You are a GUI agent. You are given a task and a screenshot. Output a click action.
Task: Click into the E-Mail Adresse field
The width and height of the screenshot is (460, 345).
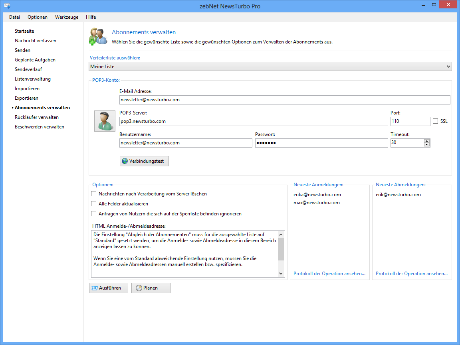pyautogui.click(x=285, y=100)
